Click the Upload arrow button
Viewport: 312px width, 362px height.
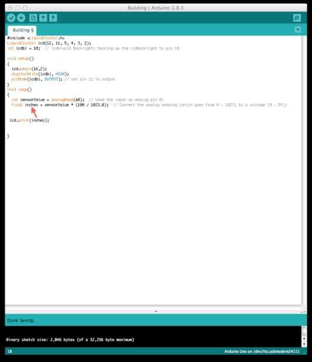coord(21,18)
